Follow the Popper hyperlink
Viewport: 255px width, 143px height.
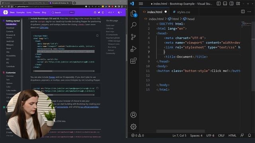click(x=52, y=77)
